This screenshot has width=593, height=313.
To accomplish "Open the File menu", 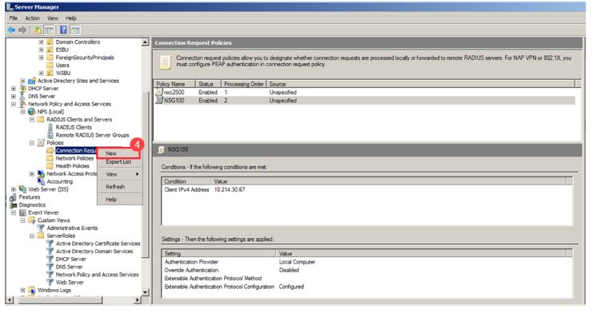I will point(14,18).
